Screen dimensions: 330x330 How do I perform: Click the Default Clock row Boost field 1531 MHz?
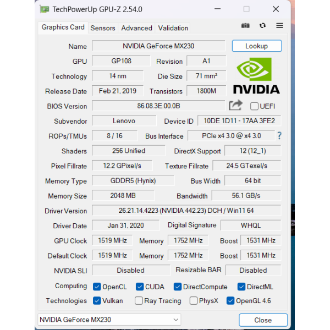tap(261, 255)
